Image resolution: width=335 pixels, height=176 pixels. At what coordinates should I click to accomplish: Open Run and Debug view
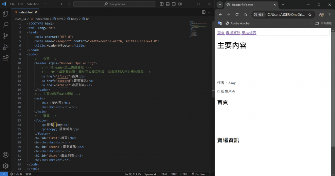[6, 47]
